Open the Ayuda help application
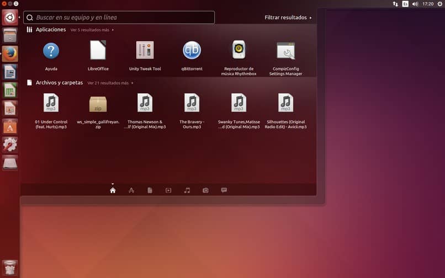Viewport: 445px width, 278px height. [x=51, y=51]
